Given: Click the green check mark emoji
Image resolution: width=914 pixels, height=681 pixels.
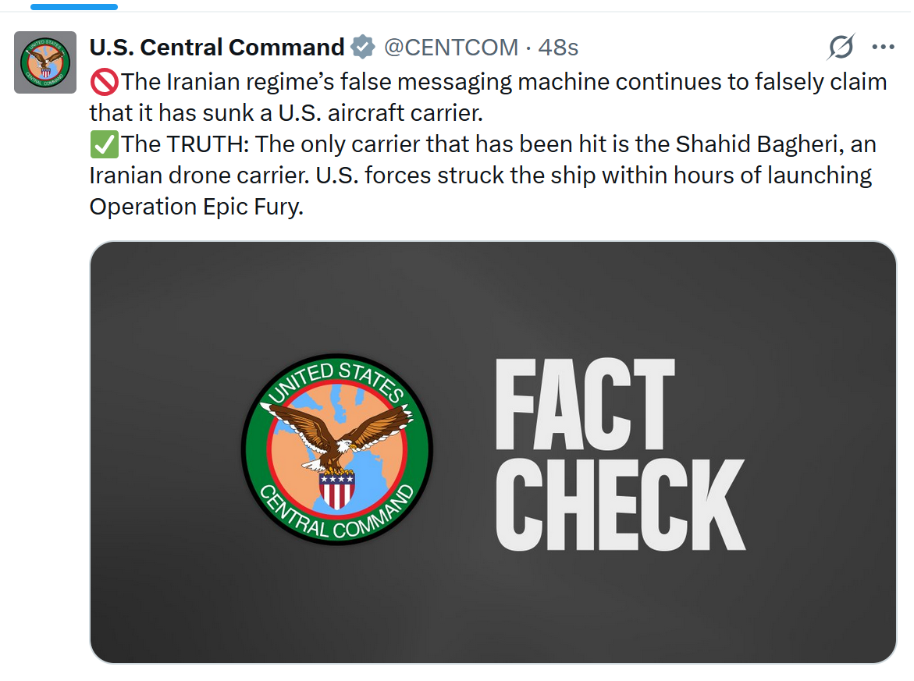Looking at the screenshot, I should pyautogui.click(x=104, y=144).
